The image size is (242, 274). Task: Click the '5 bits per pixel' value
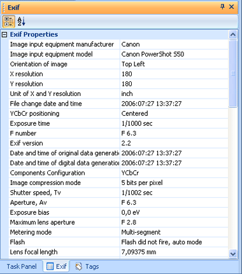[x=142, y=182]
